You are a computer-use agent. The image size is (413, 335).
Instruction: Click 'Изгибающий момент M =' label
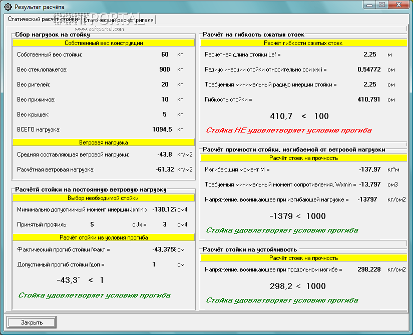(237, 169)
